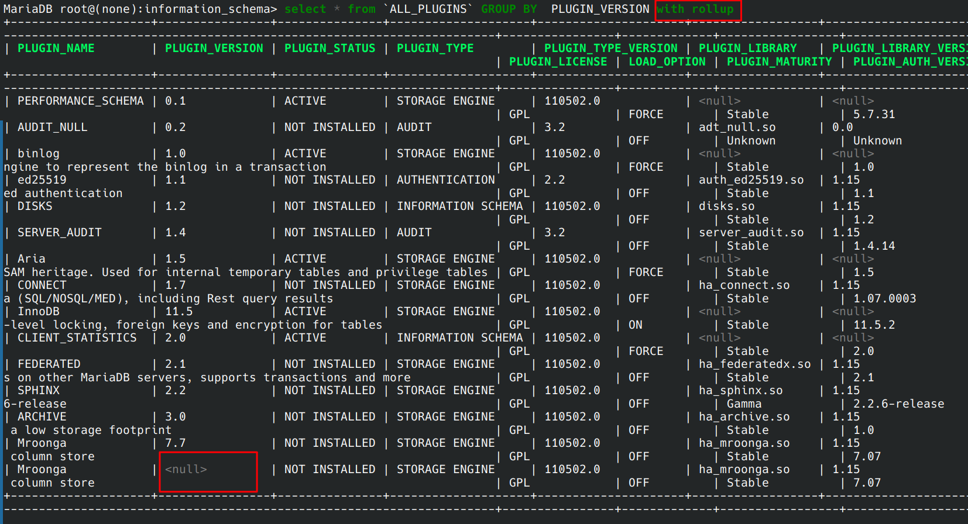
Task: Click the PLUGIN_LICENSE column header
Action: pyautogui.click(x=558, y=62)
